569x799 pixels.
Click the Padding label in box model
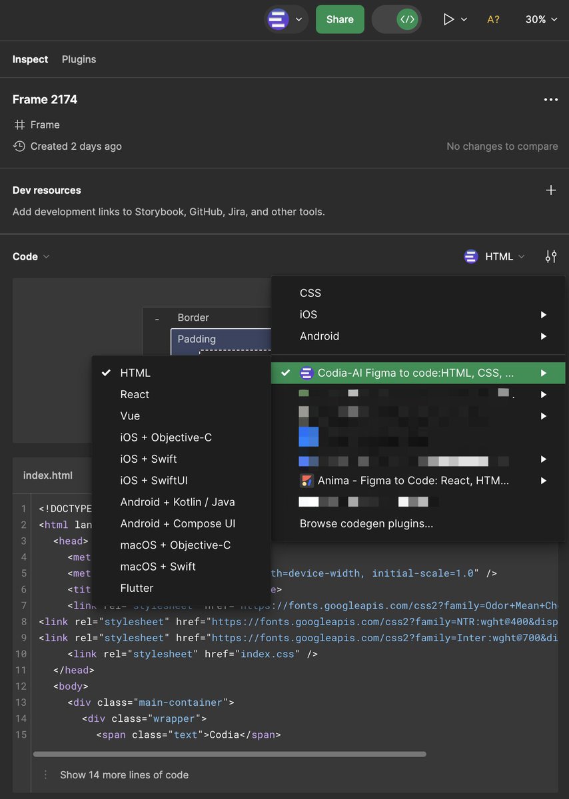pyautogui.click(x=197, y=339)
